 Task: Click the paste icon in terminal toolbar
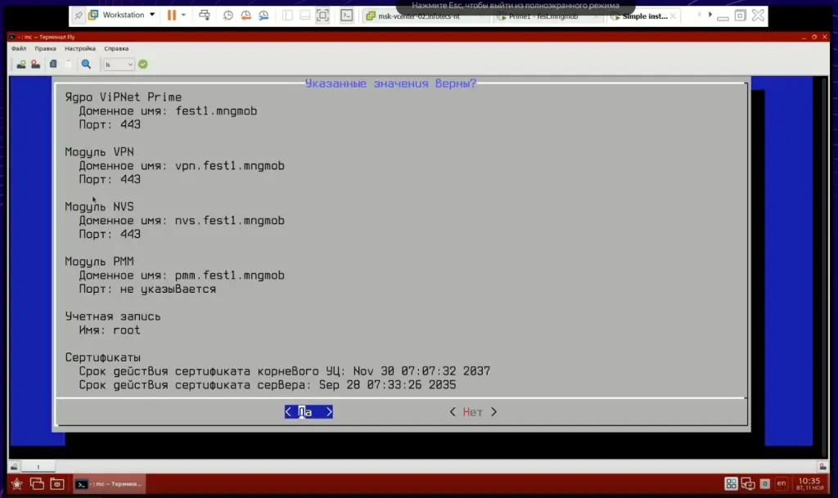[69, 65]
